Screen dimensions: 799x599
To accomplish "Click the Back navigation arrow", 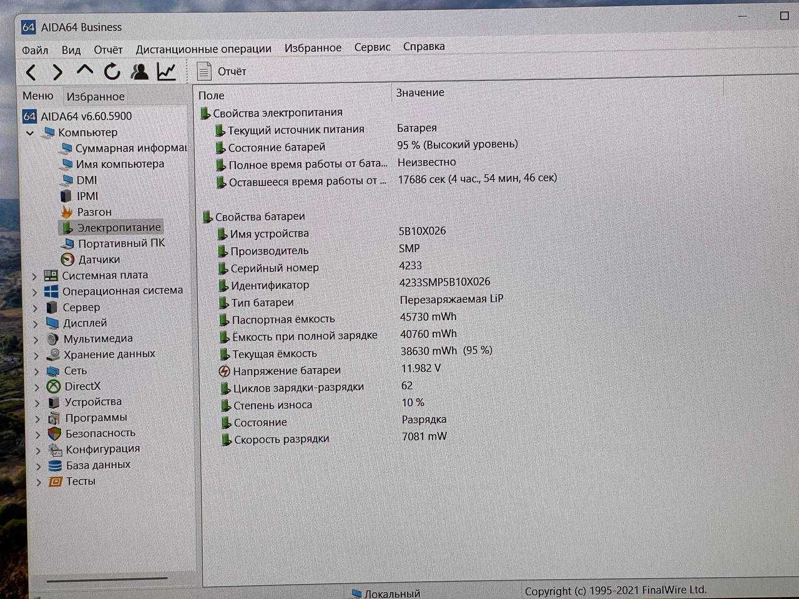I will click(x=31, y=72).
